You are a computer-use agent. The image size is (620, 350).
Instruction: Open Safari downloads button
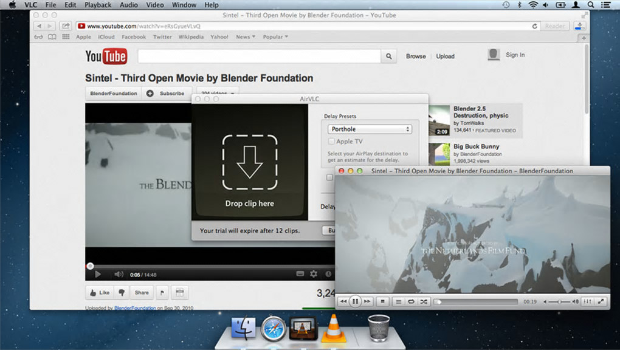[x=580, y=26]
